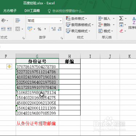This screenshot has height=136, width=136.
Task: Open the Merge & Center dropdown arrow
Action: (x=22, y=29)
